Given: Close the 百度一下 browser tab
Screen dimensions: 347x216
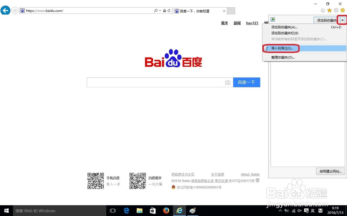Looking at the screenshot, I should coord(224,11).
